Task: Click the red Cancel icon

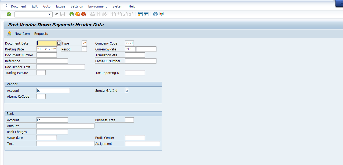Action: click(83, 14)
